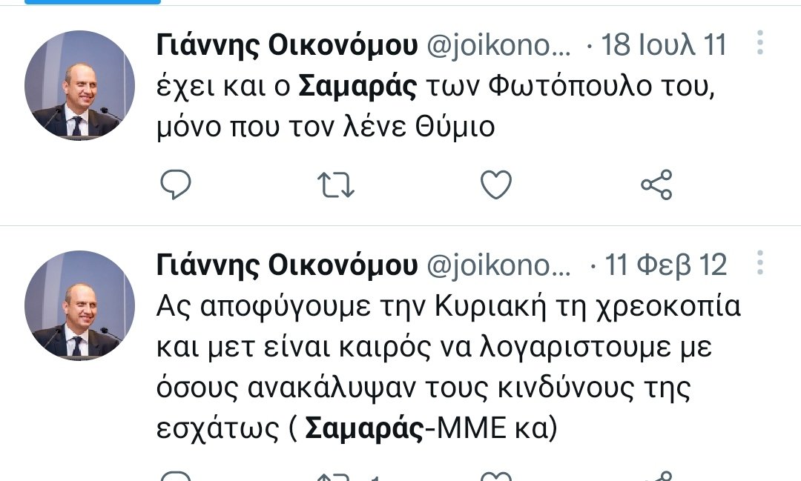Open Γιάννης Οικονόμου name in second tweet
The width and height of the screenshot is (801, 481).
287,265
